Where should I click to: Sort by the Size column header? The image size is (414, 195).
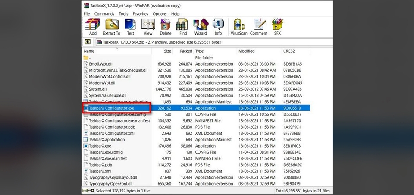162,51
